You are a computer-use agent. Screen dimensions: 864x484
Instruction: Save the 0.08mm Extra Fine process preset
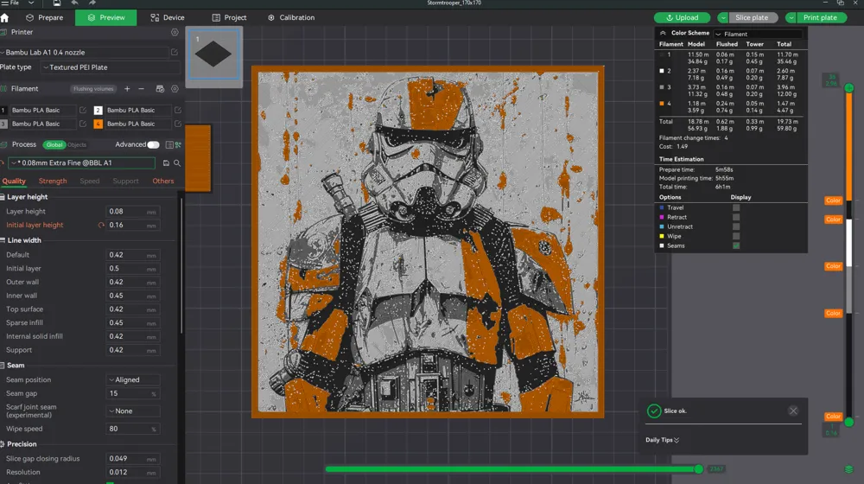click(166, 163)
